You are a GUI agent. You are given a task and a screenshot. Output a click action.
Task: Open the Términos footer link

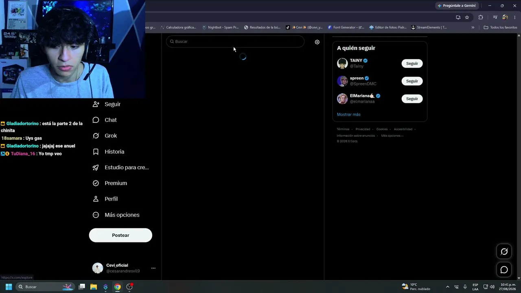tap(343, 129)
